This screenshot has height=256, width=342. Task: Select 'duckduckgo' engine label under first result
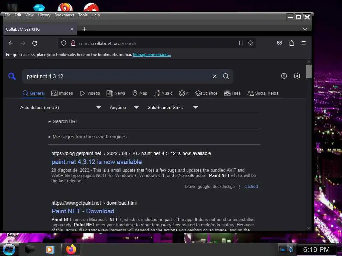[224, 187]
